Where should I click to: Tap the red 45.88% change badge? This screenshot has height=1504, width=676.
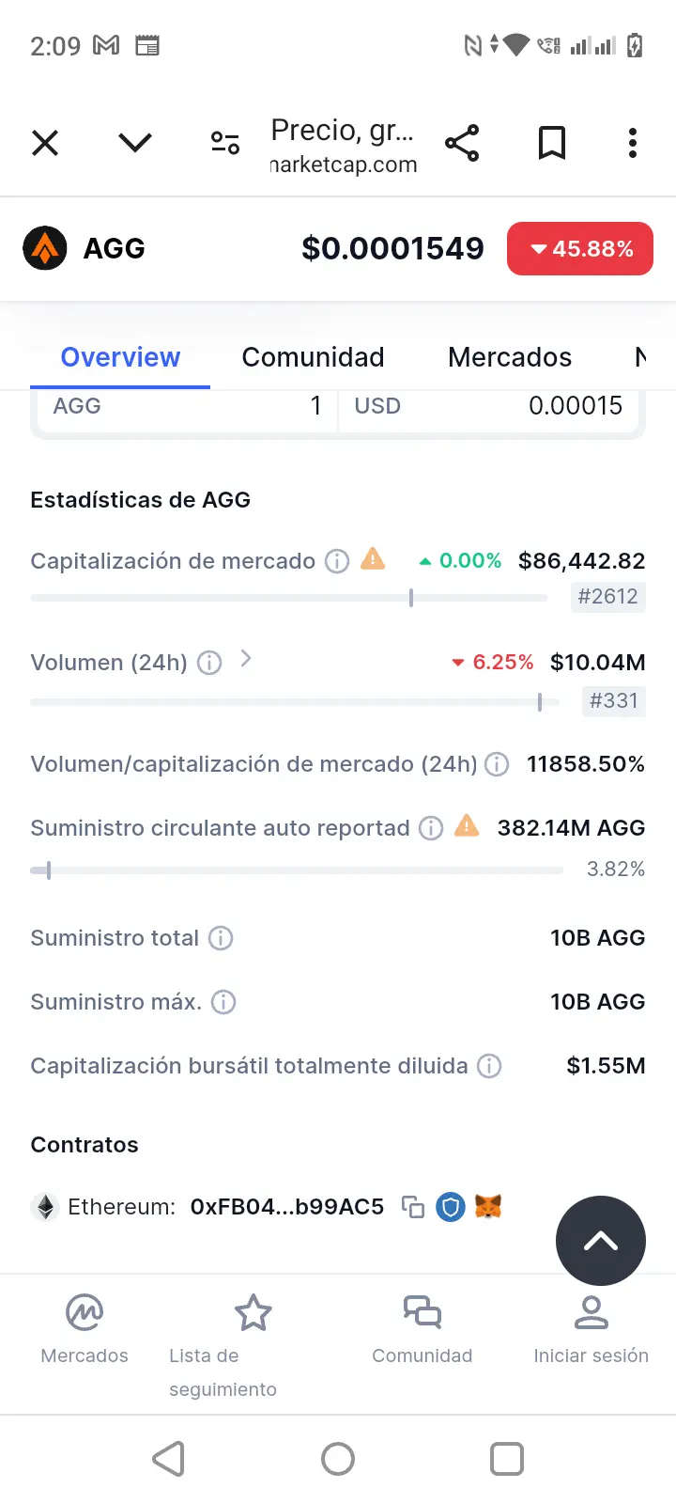click(580, 249)
